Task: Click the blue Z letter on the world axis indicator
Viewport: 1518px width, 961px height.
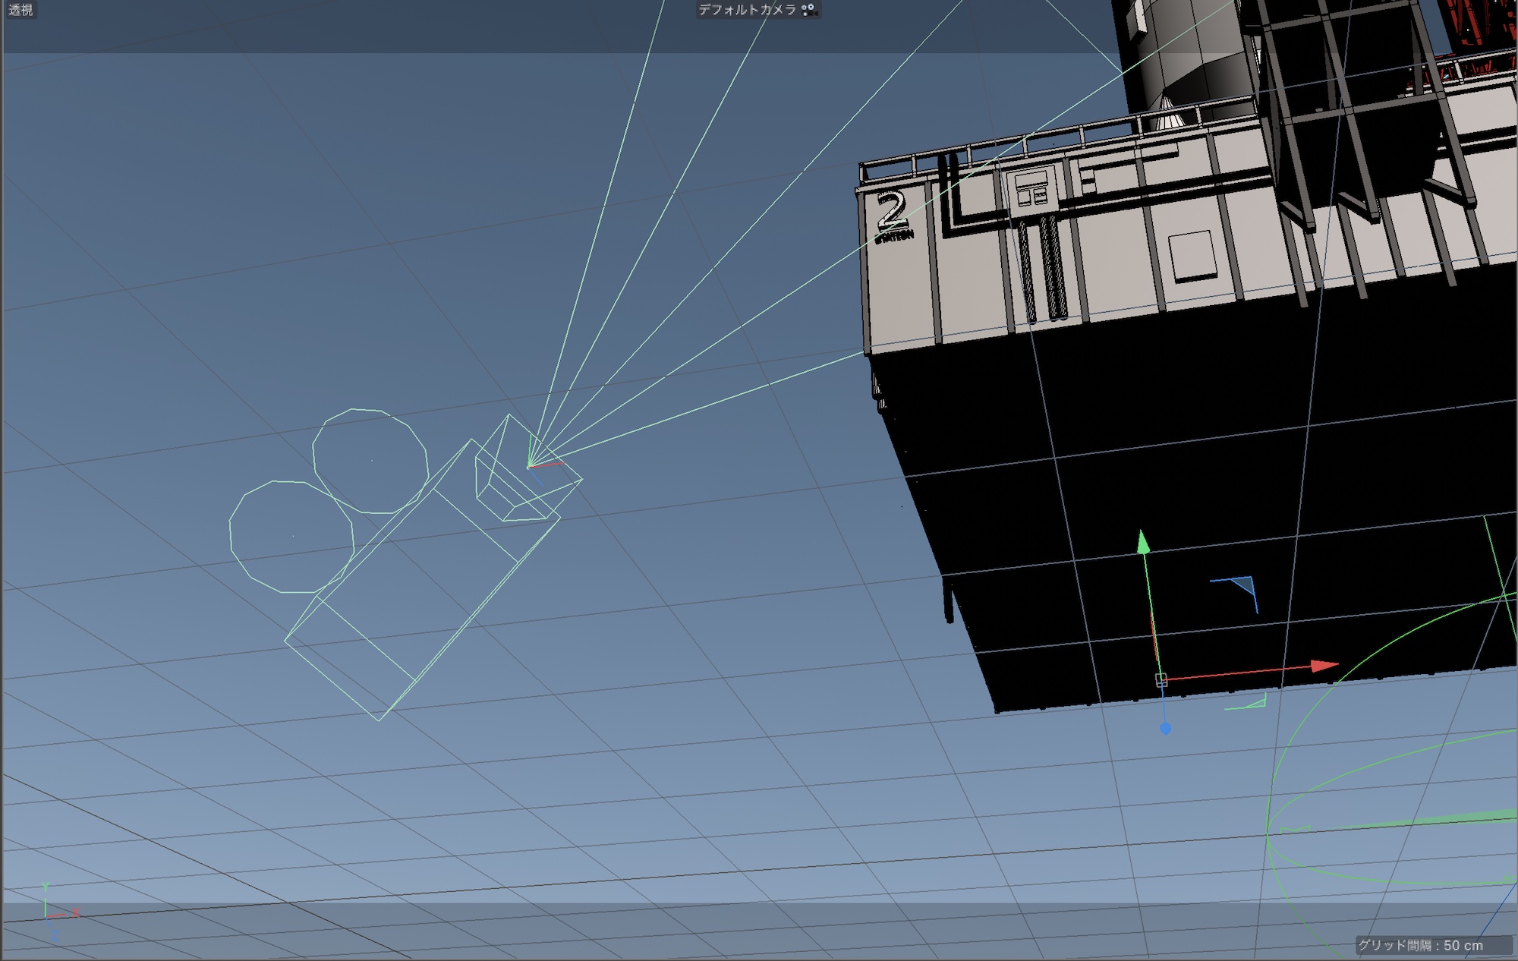Action: [55, 937]
